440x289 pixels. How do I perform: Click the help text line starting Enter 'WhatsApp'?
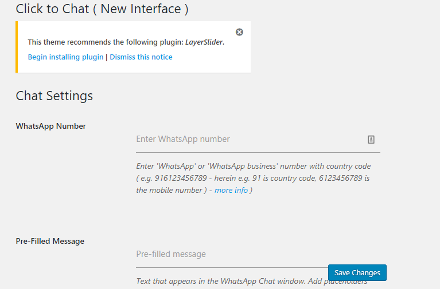coord(253,167)
